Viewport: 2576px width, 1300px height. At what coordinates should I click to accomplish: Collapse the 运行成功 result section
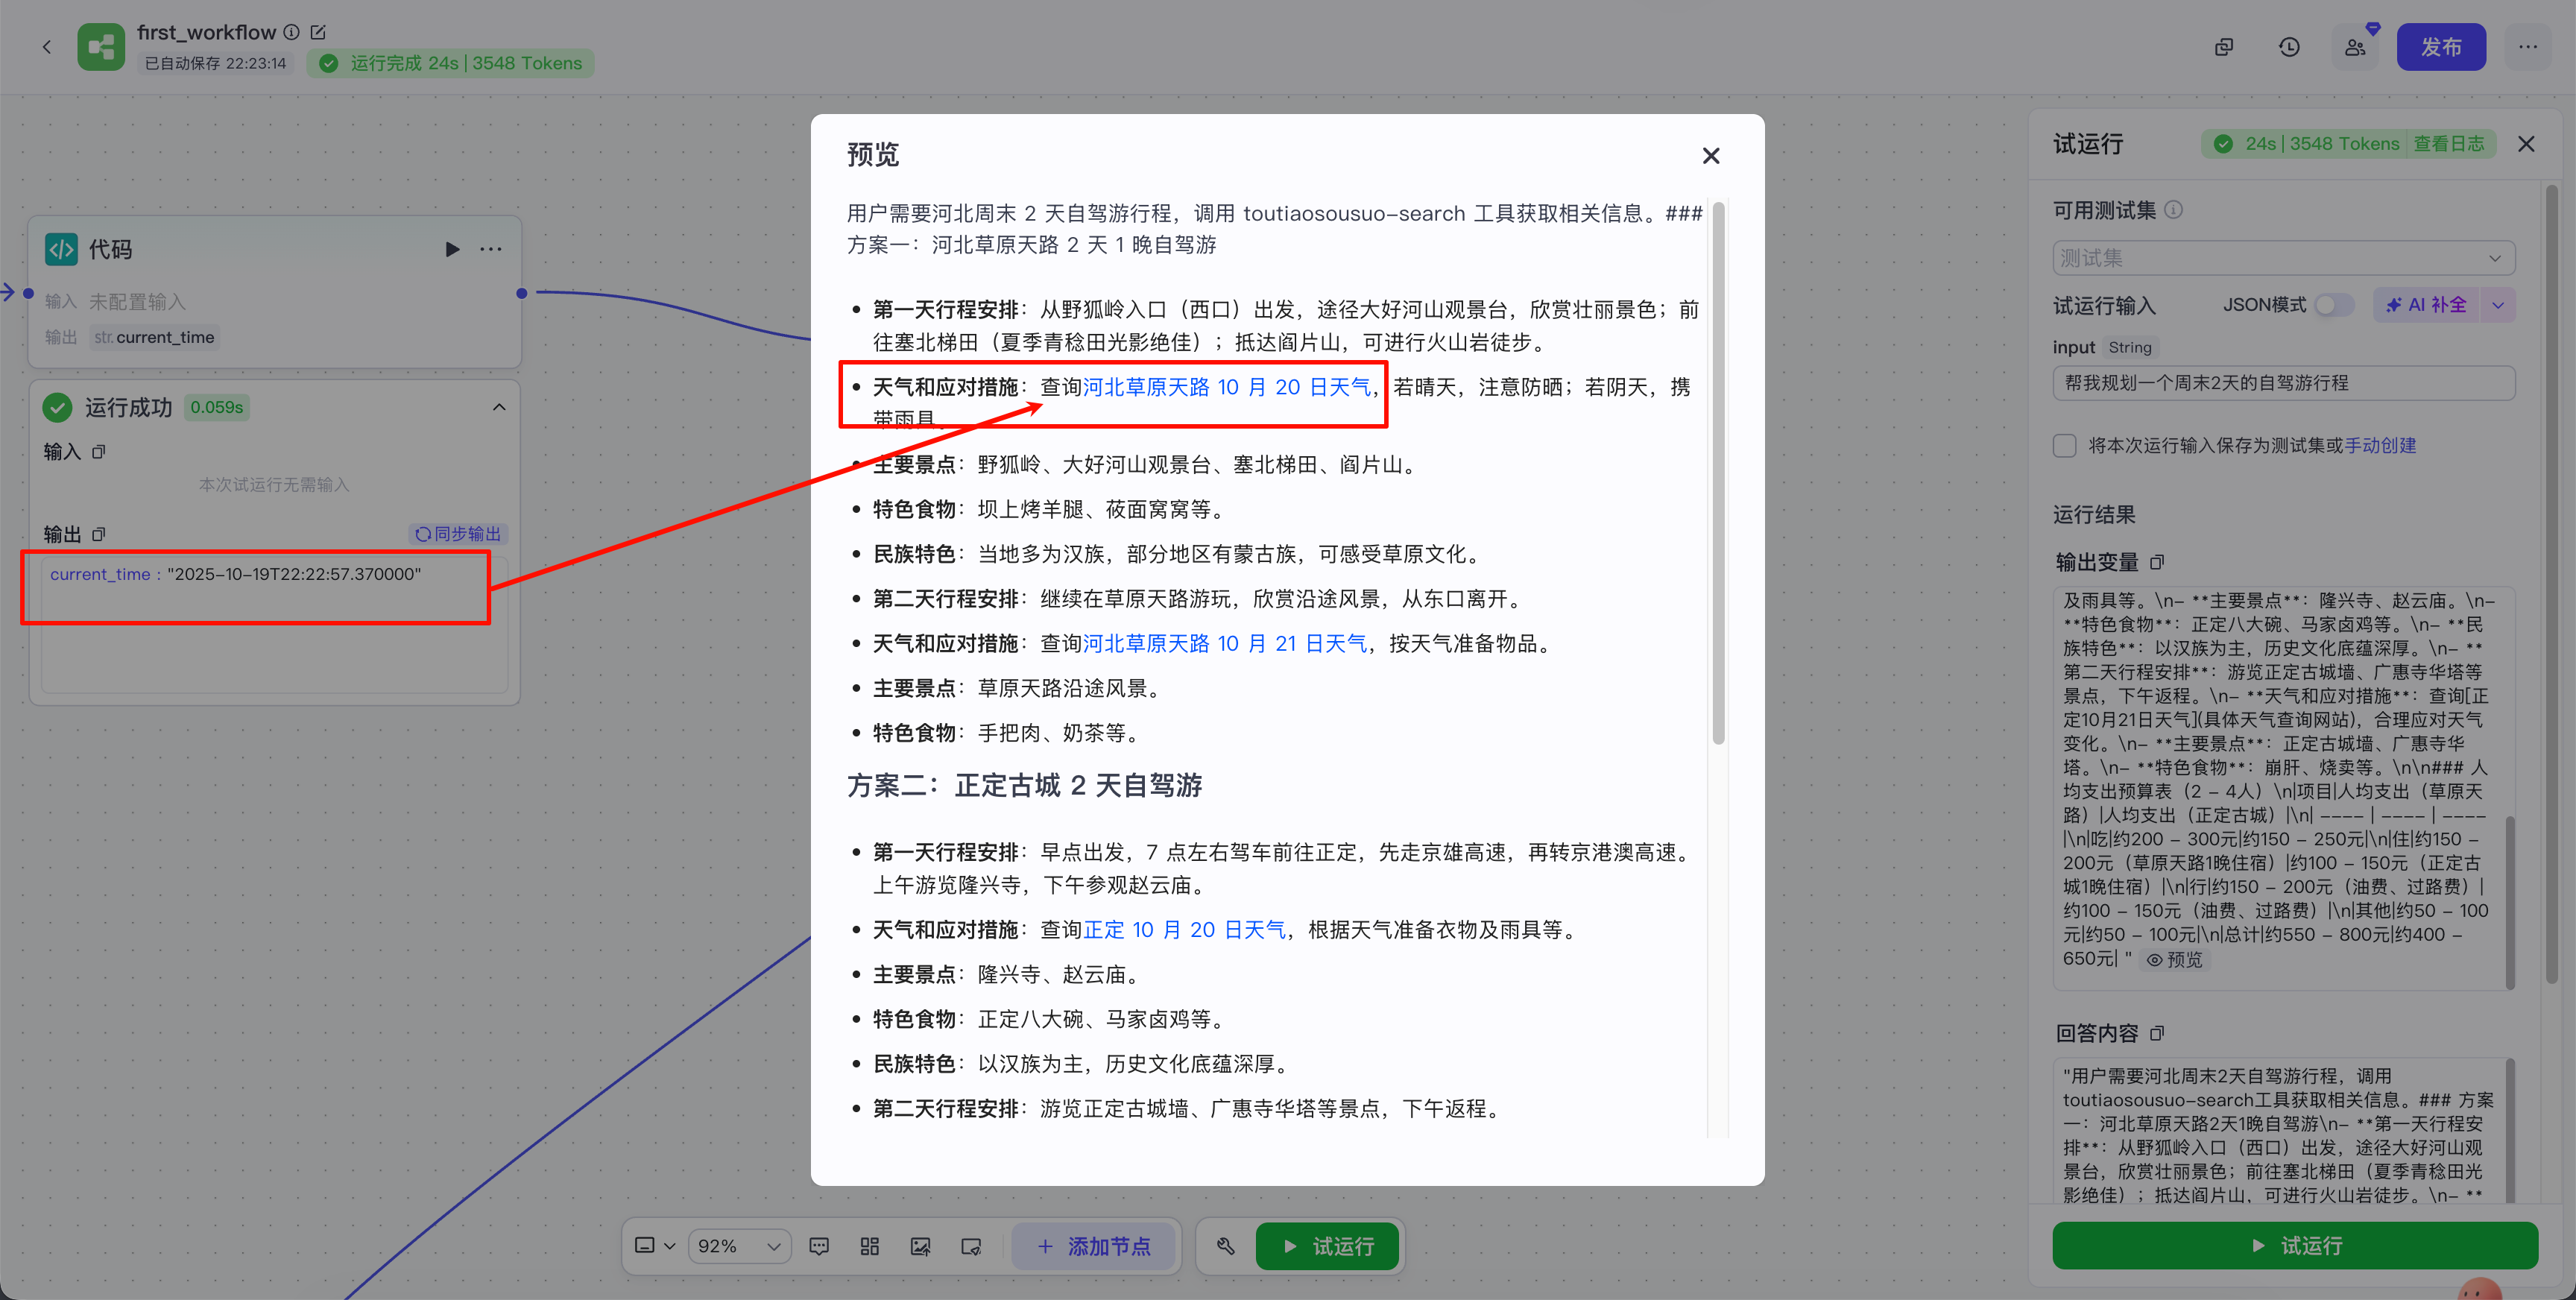pyautogui.click(x=499, y=407)
